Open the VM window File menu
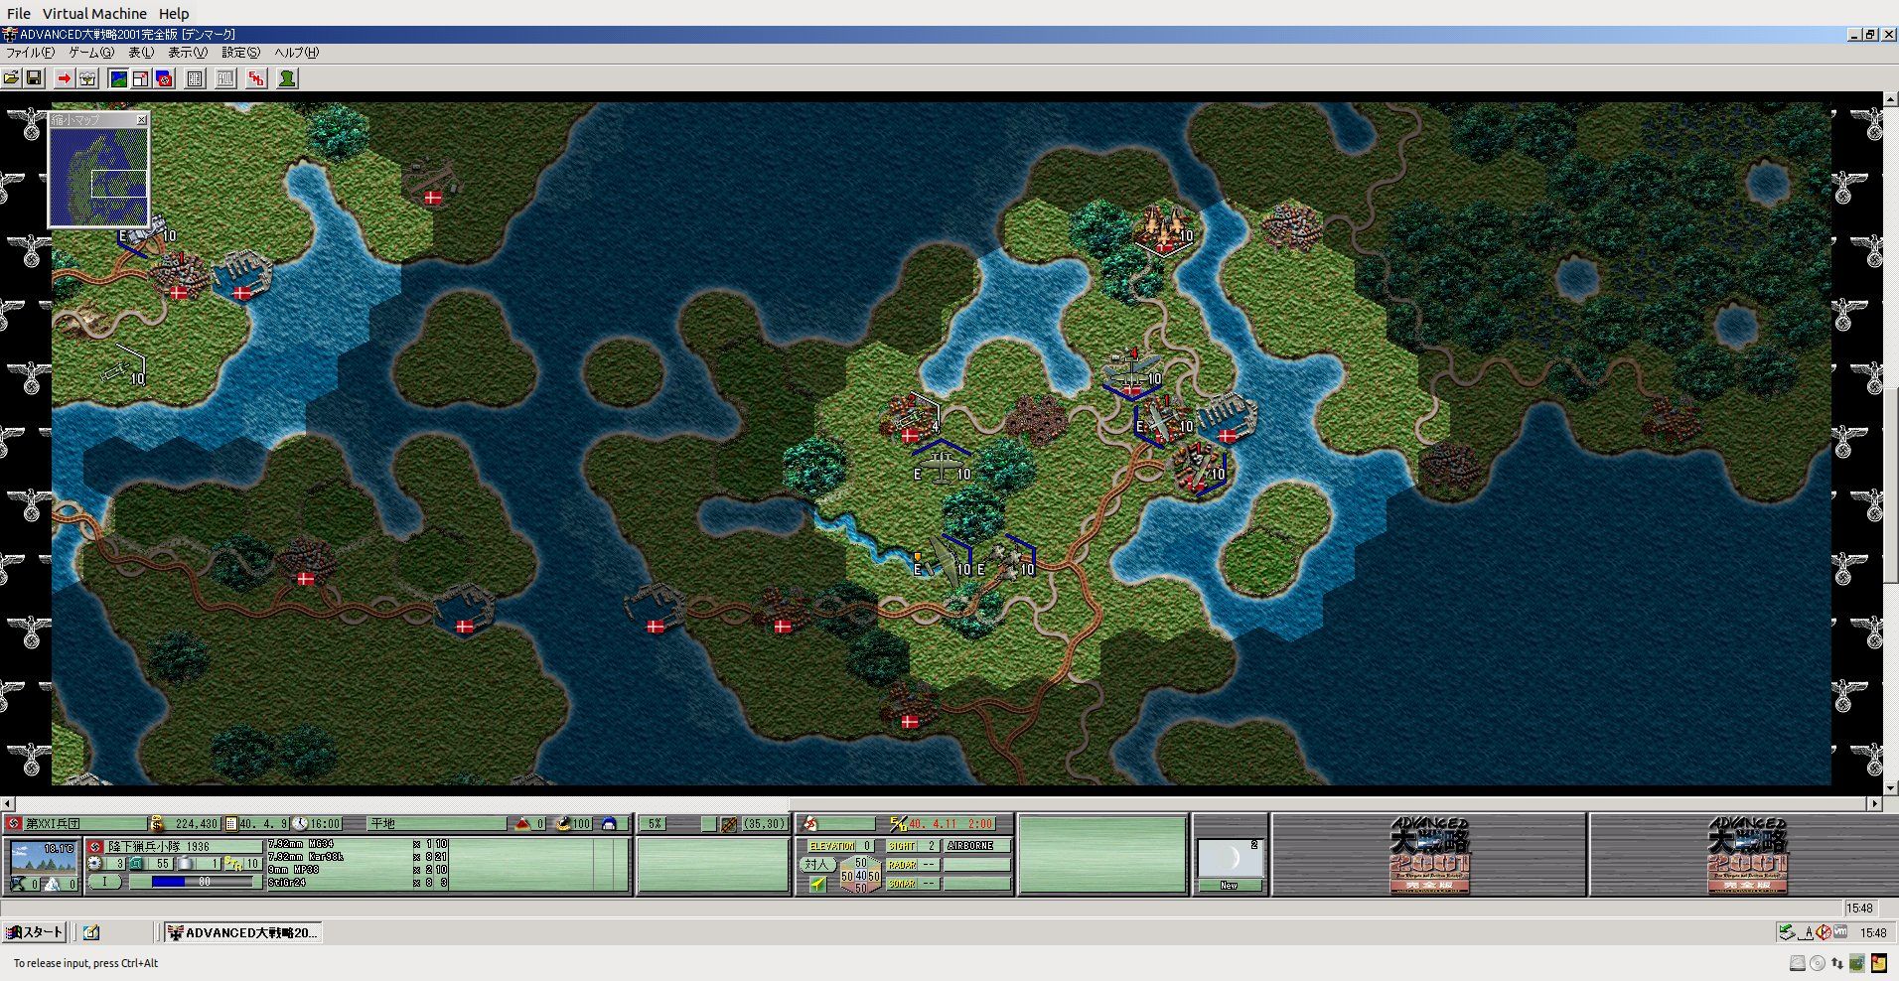Image resolution: width=1899 pixels, height=981 pixels. [19, 14]
